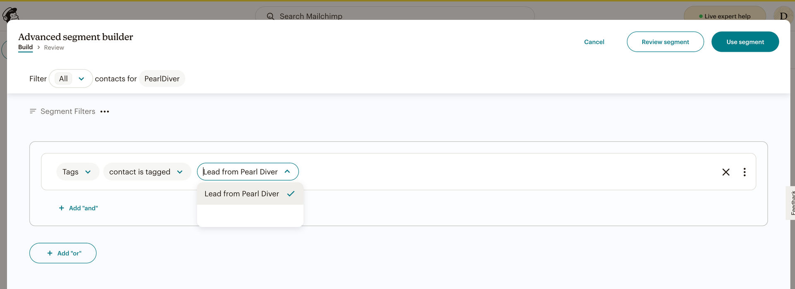
Task: Collapse the tag selector chevron
Action: [x=287, y=172]
